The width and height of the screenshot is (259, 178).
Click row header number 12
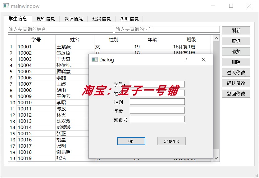(x=12, y=115)
